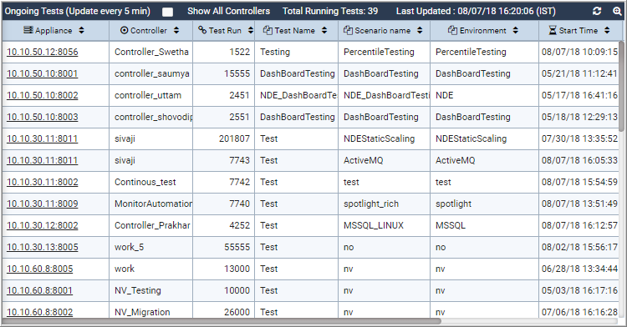Sort by Scenario name column arrows
Screen dimensions: 627x327
click(420, 30)
